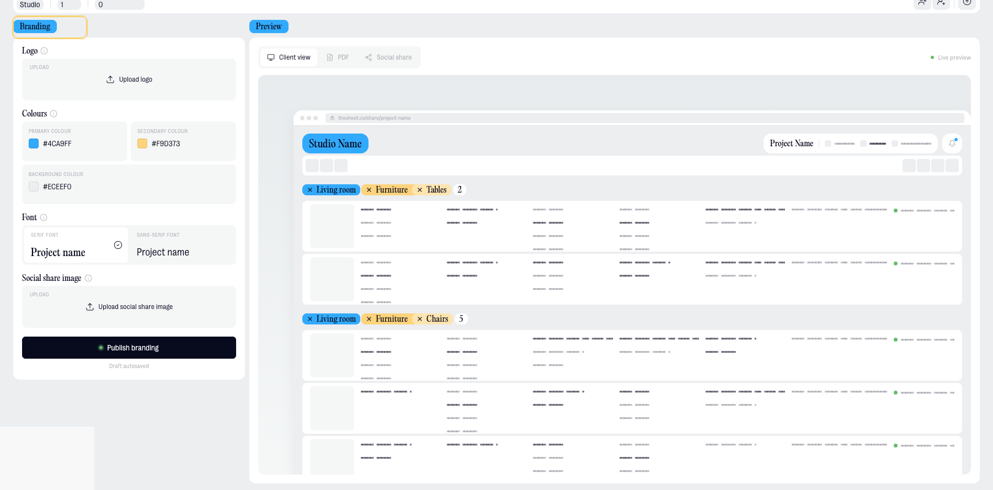
Task: Click the first product thumbnail under Tables
Action: coord(332,226)
